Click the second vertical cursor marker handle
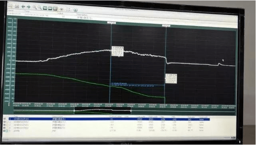This screenshot has width=256, height=145. [166, 26]
